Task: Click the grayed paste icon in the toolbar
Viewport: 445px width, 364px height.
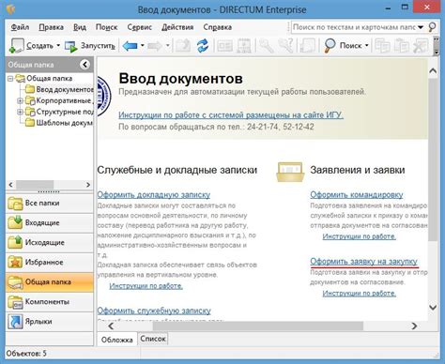Action: [402, 46]
